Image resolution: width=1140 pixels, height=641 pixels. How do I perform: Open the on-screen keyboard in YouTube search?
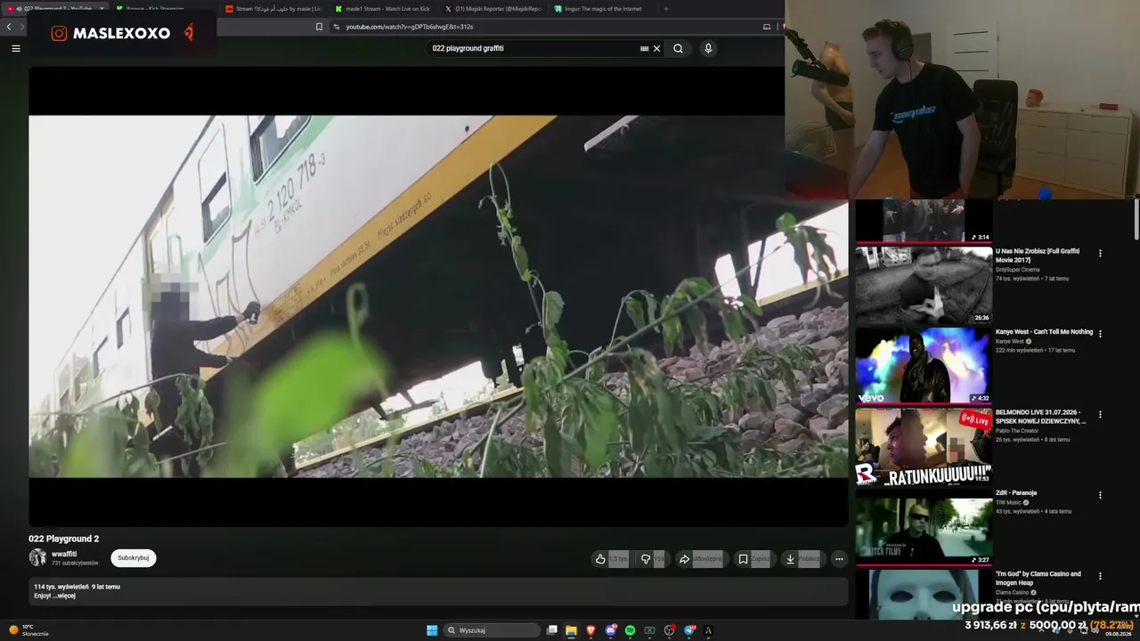coord(644,49)
